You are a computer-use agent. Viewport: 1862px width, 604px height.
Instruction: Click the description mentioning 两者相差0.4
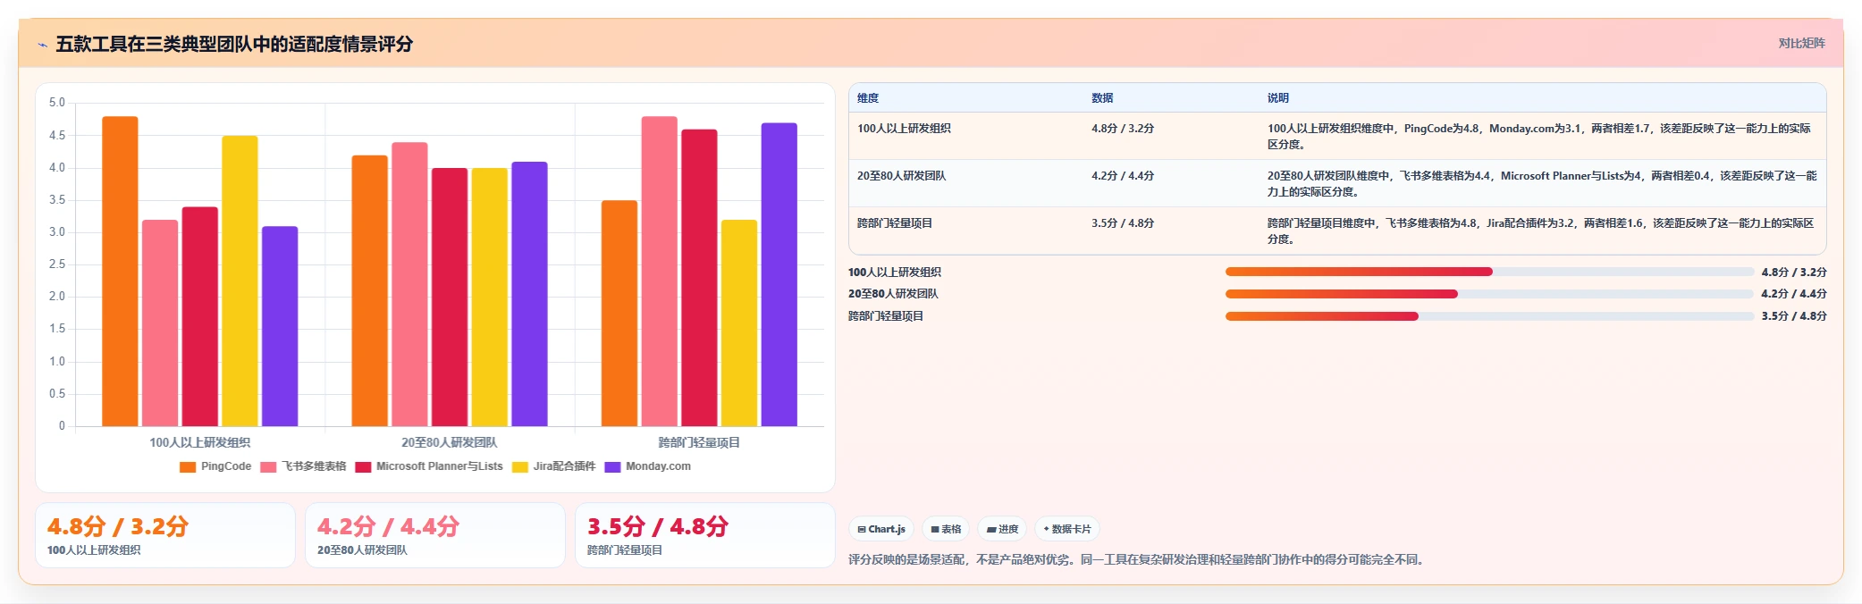pyautogui.click(x=1542, y=184)
